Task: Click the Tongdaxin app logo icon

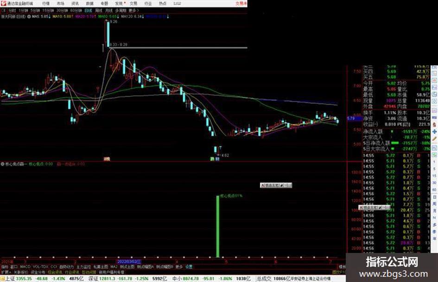Action: 3,3
